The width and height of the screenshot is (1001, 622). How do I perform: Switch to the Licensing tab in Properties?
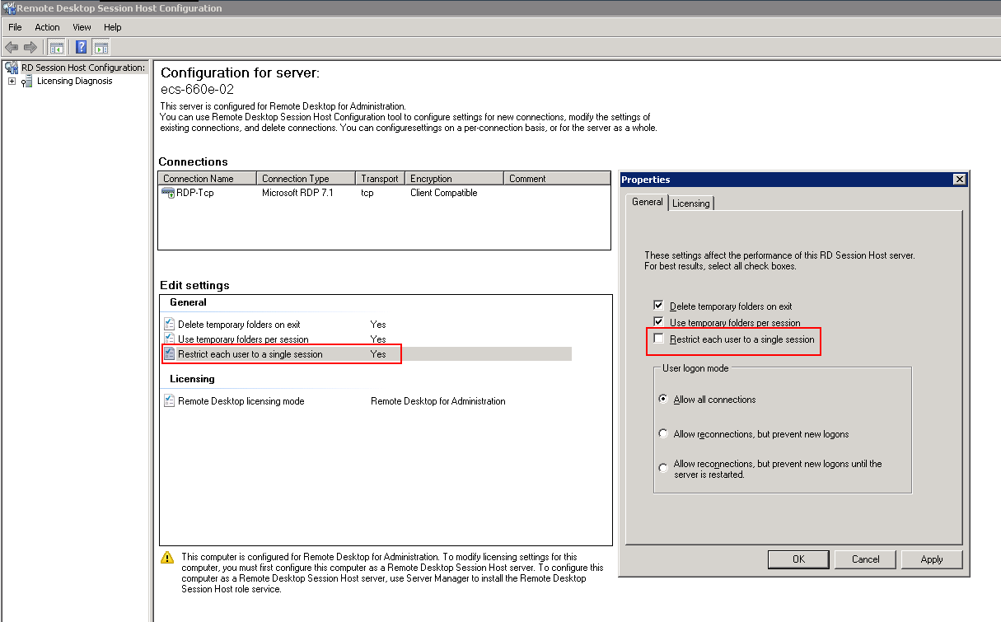point(690,203)
